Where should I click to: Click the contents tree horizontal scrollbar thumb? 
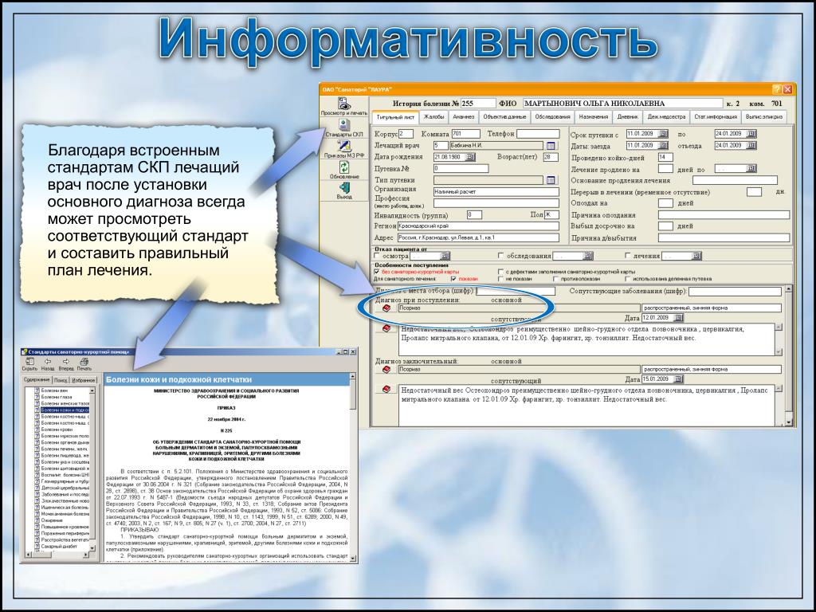(43, 555)
